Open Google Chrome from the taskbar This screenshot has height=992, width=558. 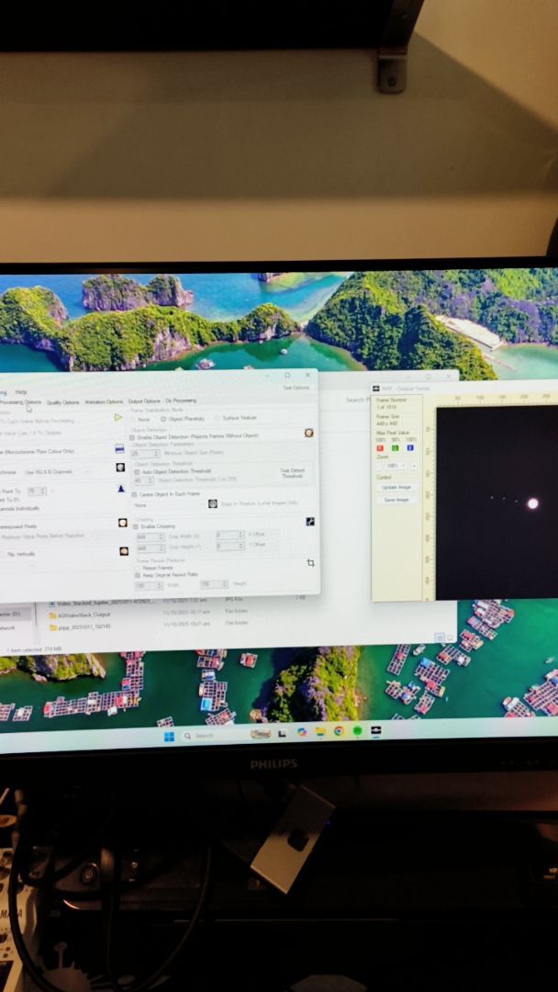tap(339, 731)
